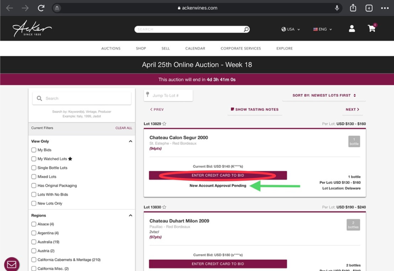Image resolution: width=394 pixels, height=271 pixels.
Task: Star Lot 13829 to watch it
Action: 164,124
